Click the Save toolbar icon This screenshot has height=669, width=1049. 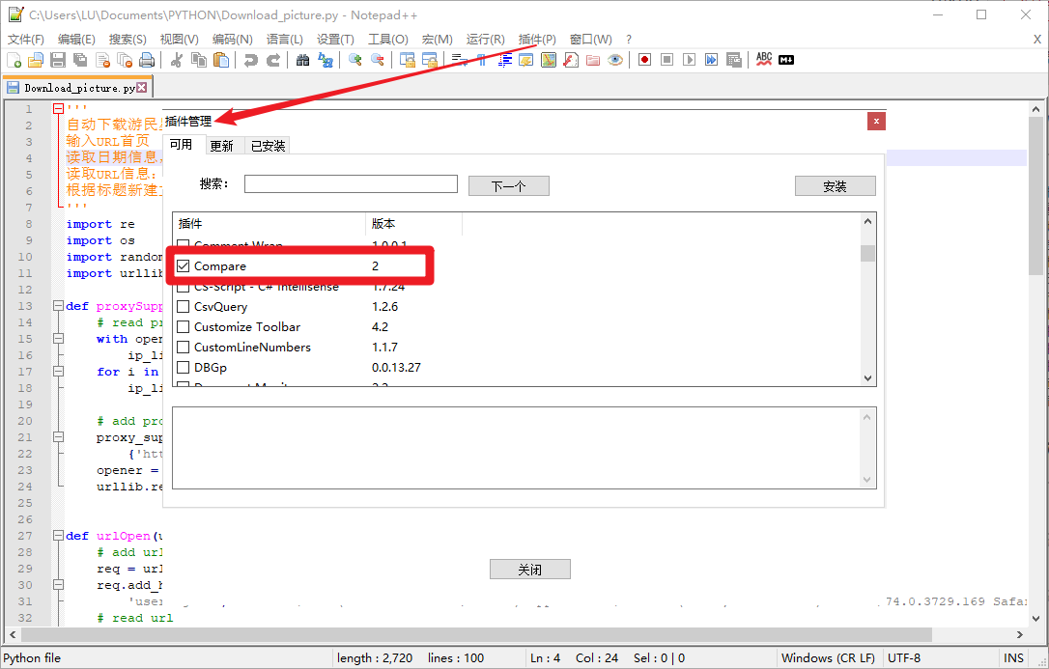tap(57, 60)
